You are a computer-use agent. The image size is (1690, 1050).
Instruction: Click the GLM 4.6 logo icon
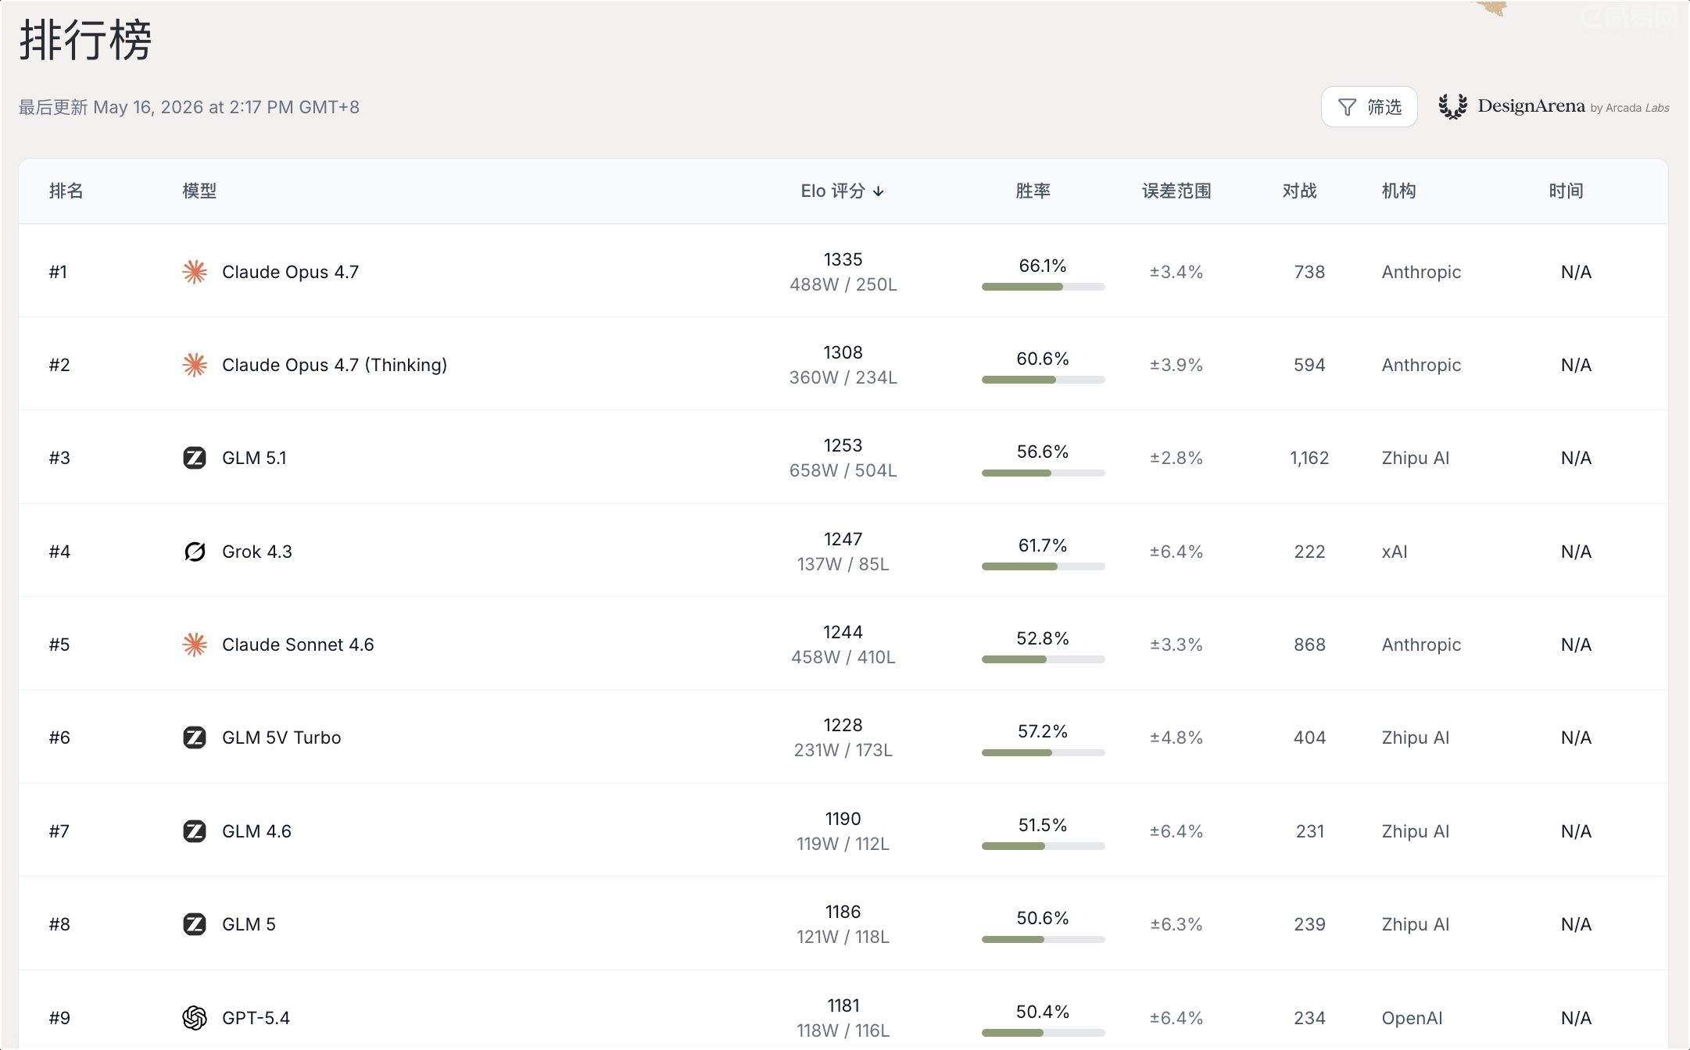click(195, 831)
